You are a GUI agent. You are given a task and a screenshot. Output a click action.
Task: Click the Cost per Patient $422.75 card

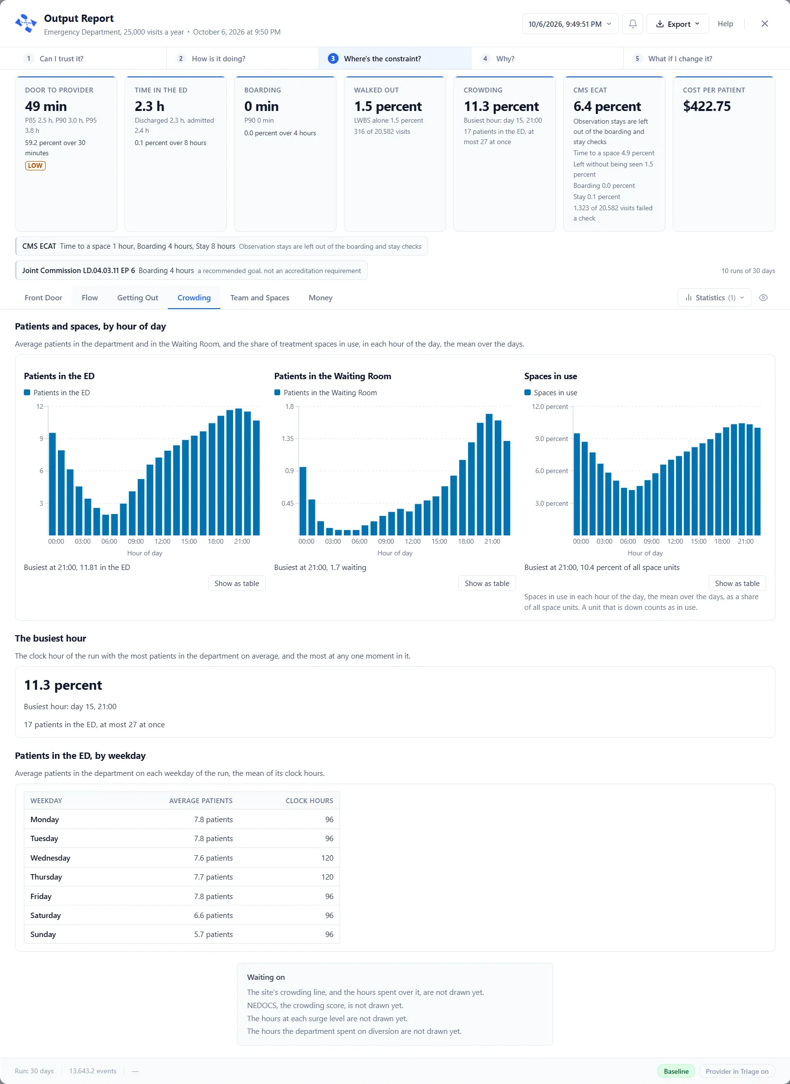(724, 154)
